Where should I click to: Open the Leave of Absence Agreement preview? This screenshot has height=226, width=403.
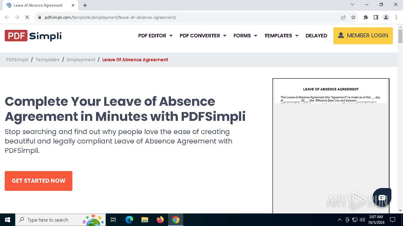(x=331, y=146)
